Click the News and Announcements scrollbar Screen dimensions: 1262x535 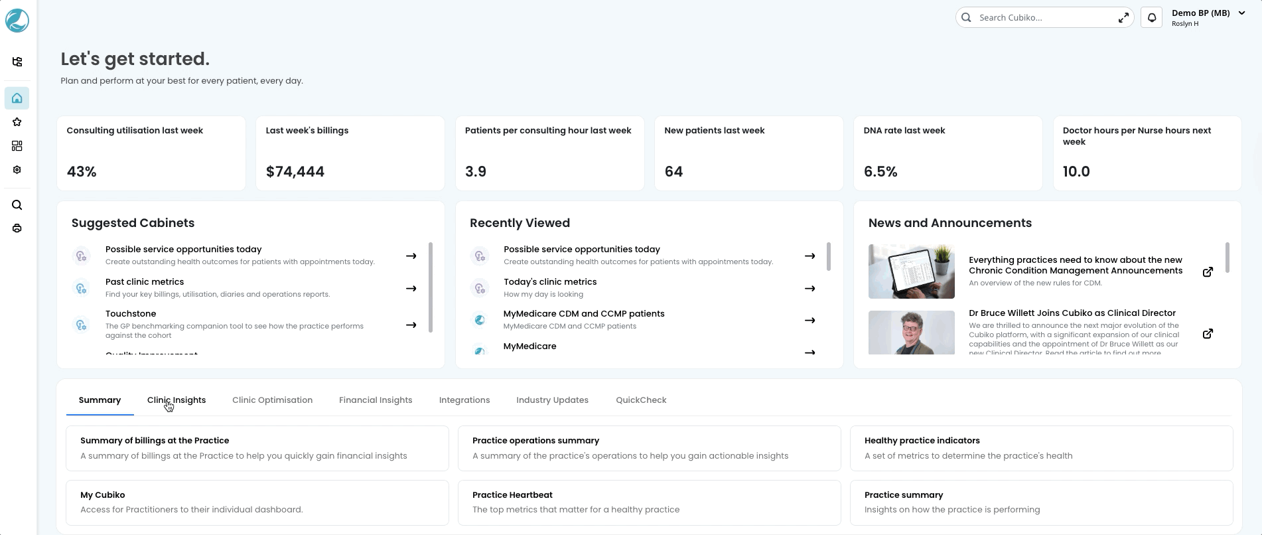click(x=1227, y=258)
